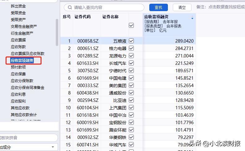The width and height of the screenshot is (245, 151).
Task: Open the 加成分 dropdown arrow
Action: pos(53,147)
